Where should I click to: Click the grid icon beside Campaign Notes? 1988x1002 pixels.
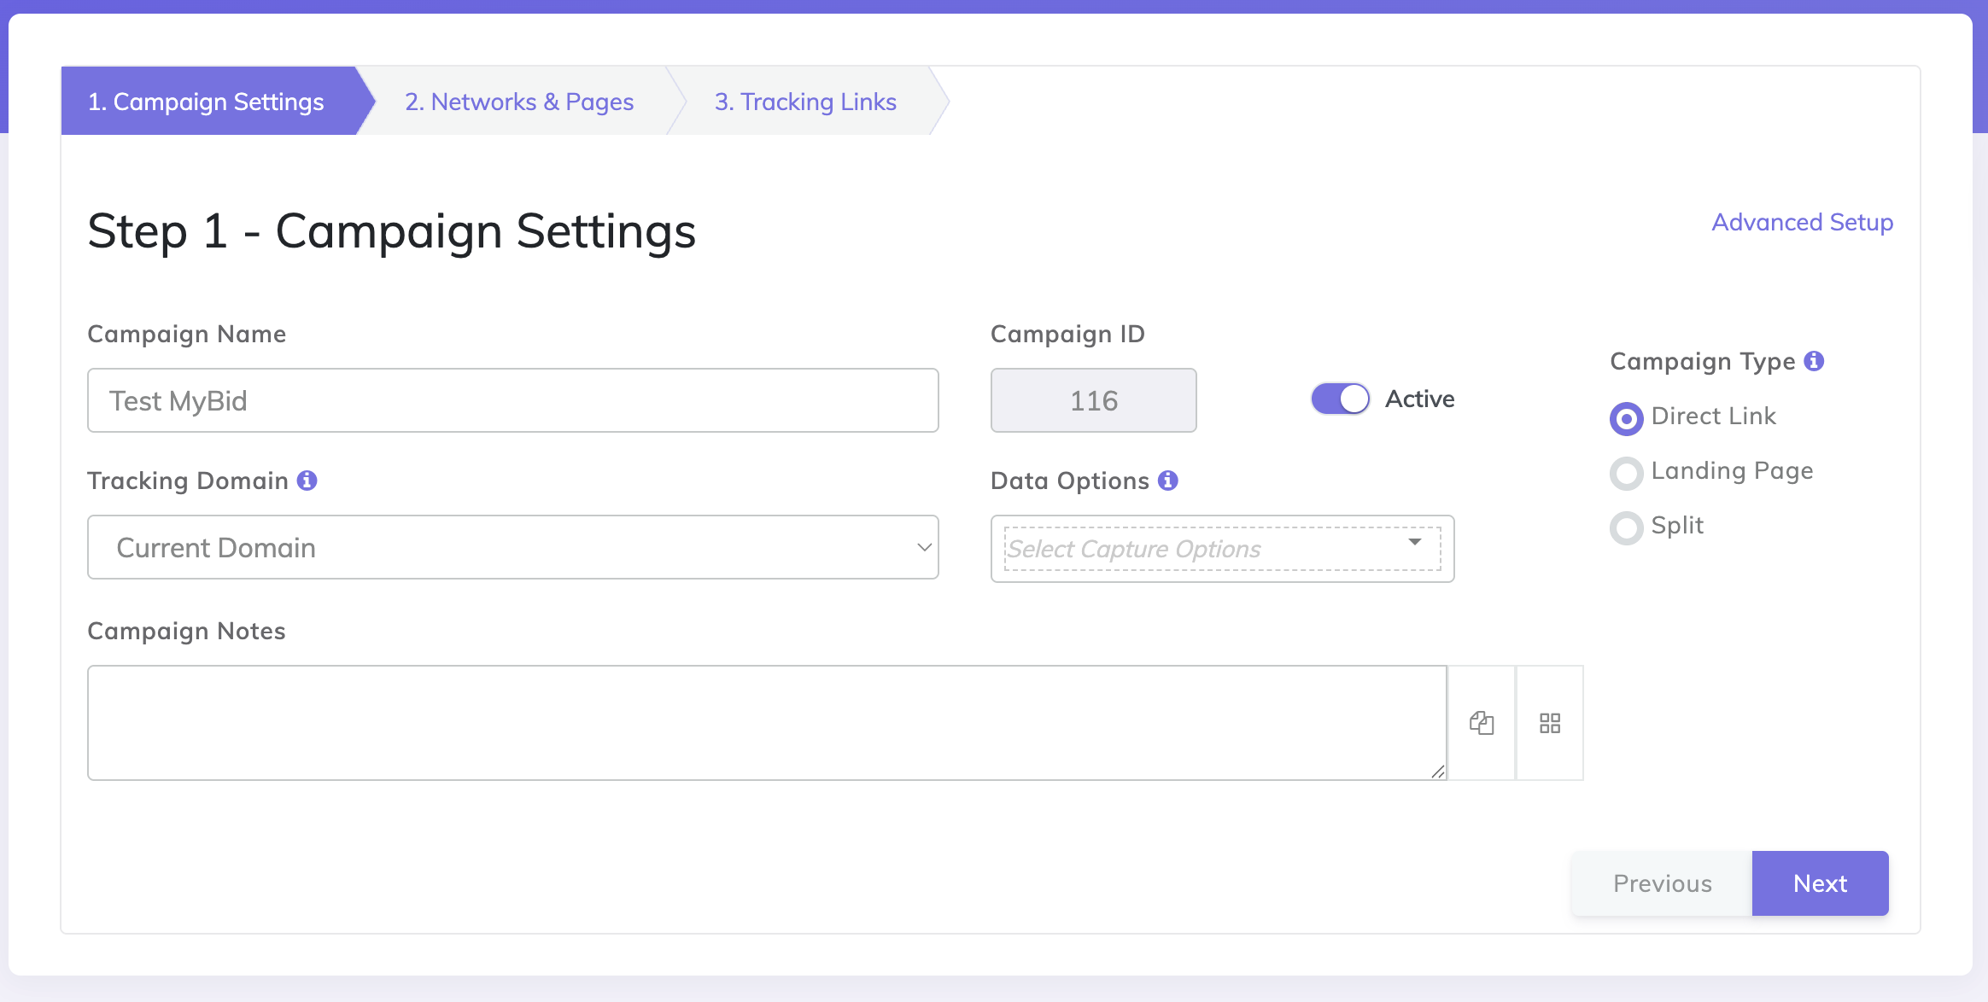(x=1550, y=723)
